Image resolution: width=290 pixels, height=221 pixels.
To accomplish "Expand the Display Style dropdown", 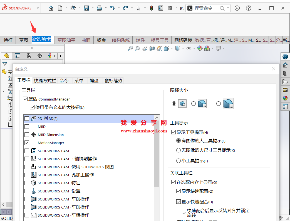I will tap(182, 48).
